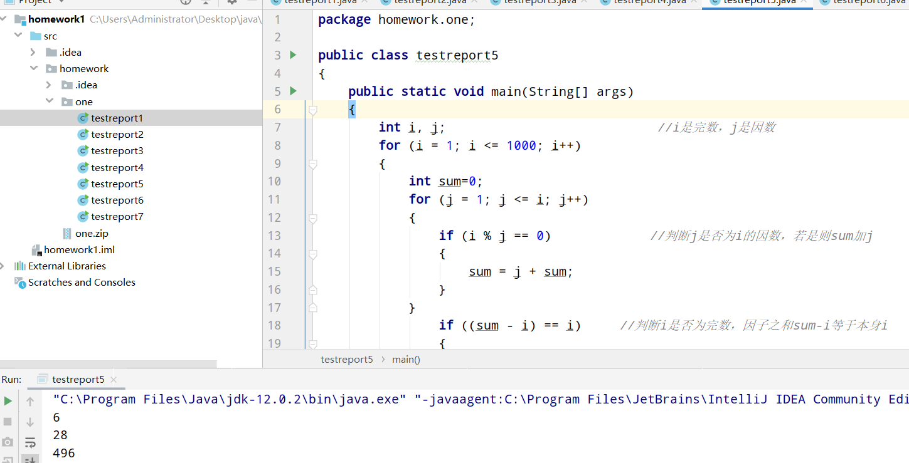
Task: Open testreport3 in the project tree
Action: pyautogui.click(x=117, y=150)
